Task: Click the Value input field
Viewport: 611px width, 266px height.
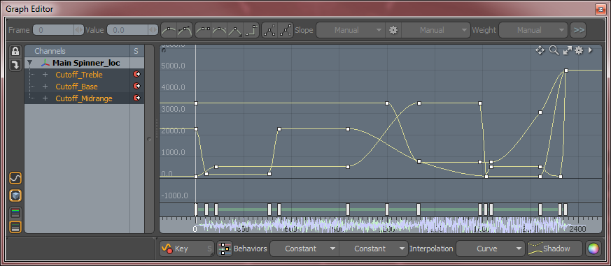Action: pyautogui.click(x=128, y=30)
